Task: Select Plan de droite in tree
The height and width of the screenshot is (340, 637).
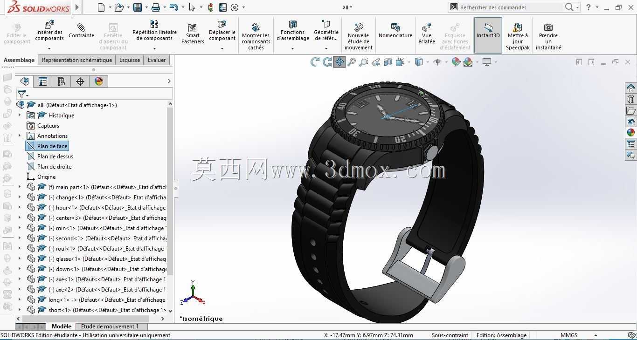Action: (x=49, y=167)
